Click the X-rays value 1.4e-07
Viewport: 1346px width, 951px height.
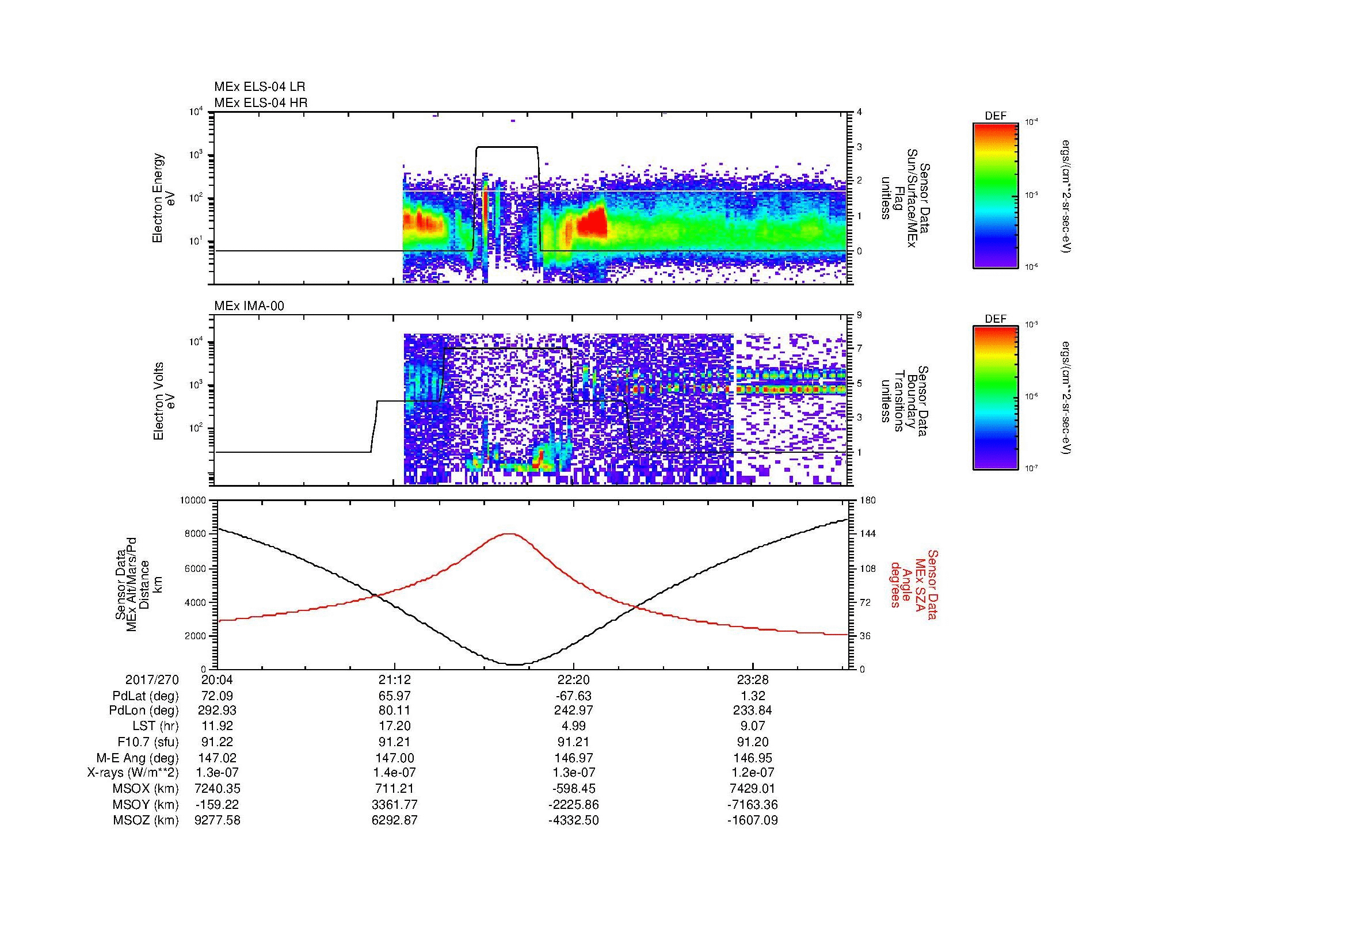click(x=395, y=773)
